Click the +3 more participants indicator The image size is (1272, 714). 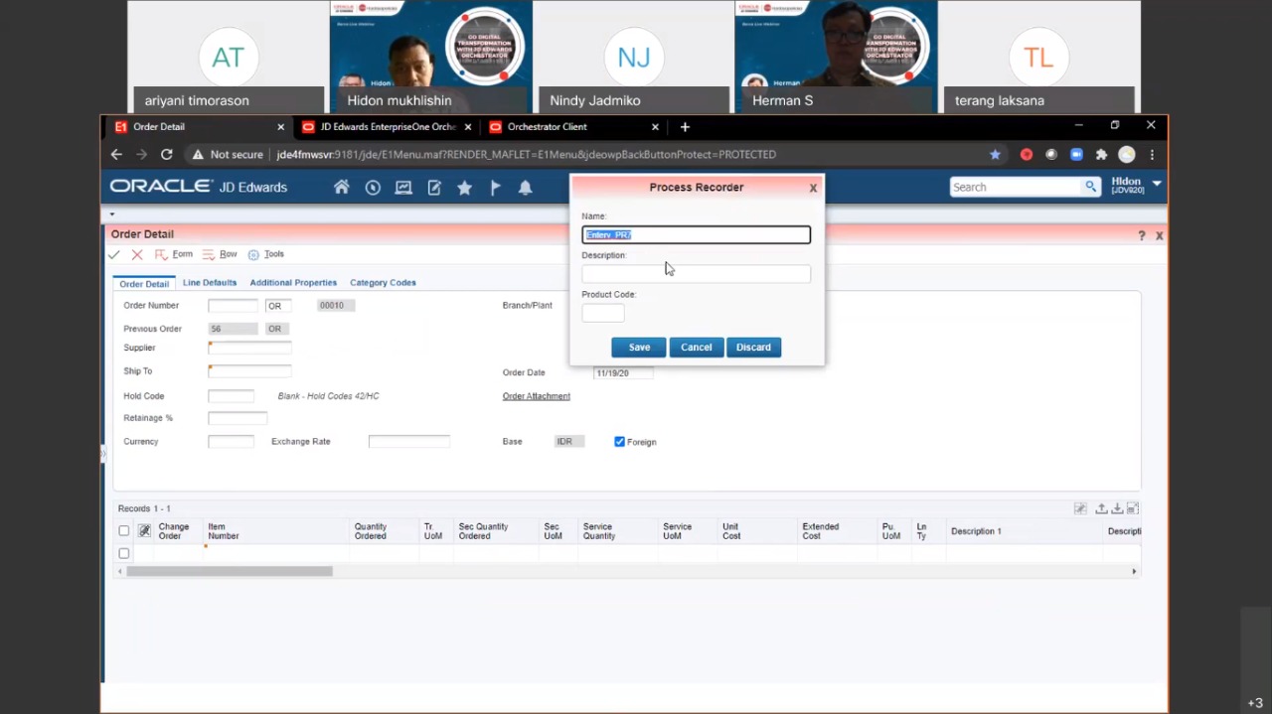1255,703
